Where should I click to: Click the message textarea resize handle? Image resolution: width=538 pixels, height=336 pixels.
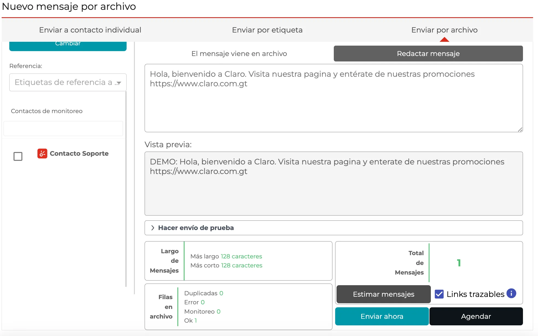point(520,129)
